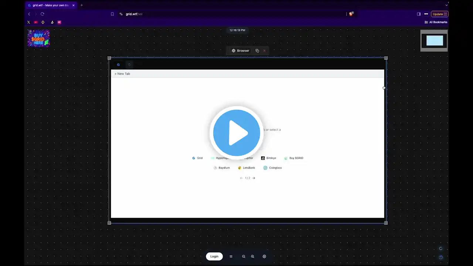Open the hamburger menu in bottom toolbar
The height and width of the screenshot is (266, 473).
[231, 256]
